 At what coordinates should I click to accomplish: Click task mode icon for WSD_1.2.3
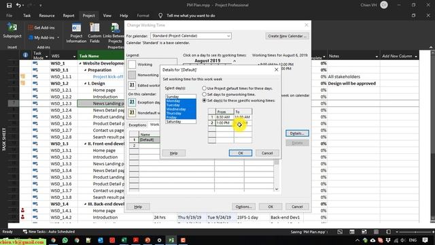(x=35, y=103)
